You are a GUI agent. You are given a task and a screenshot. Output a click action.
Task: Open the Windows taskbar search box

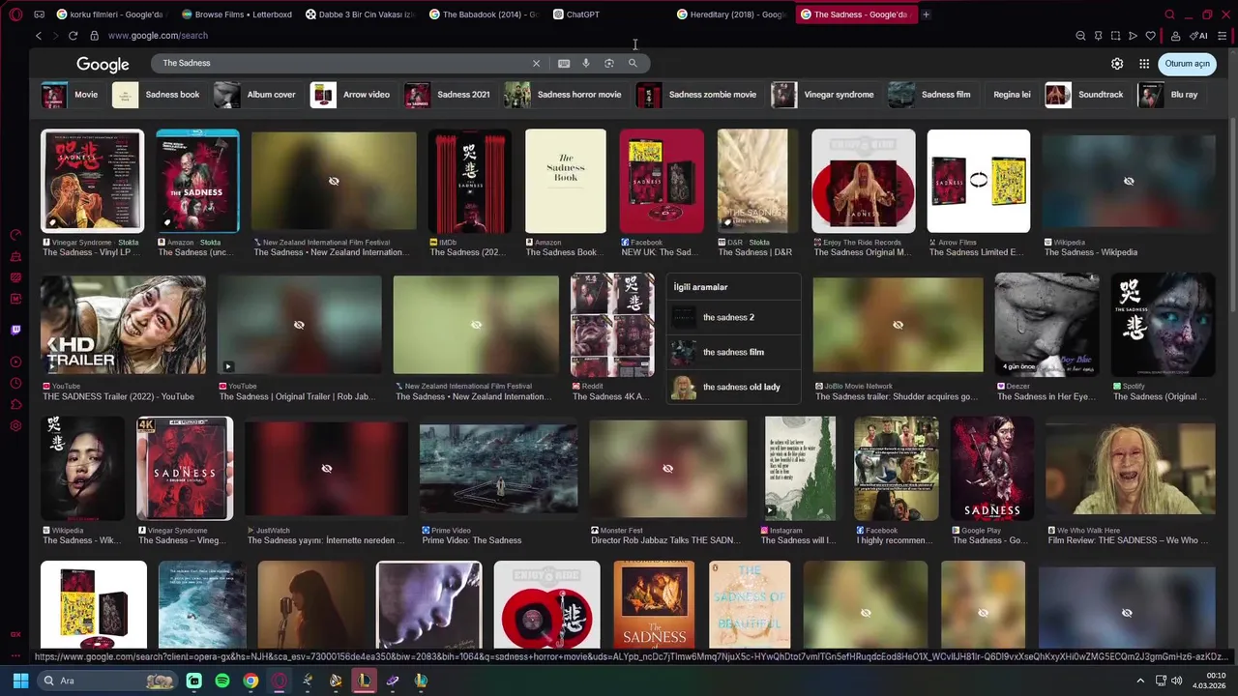[x=107, y=681]
